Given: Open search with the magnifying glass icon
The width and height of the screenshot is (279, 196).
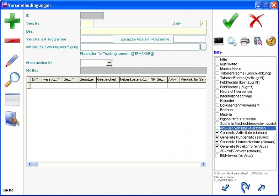Looking at the screenshot, I should coord(12,80).
